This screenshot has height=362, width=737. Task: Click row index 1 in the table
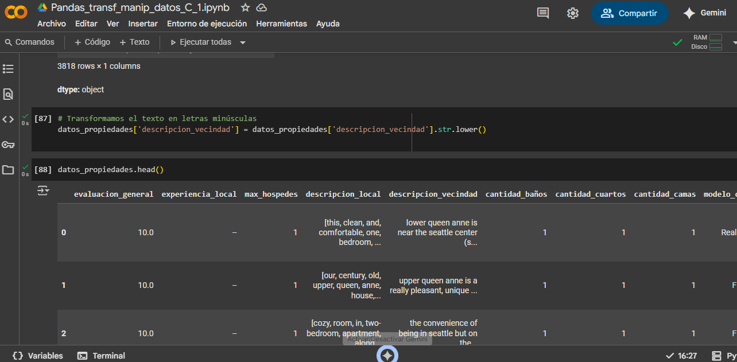[64, 285]
